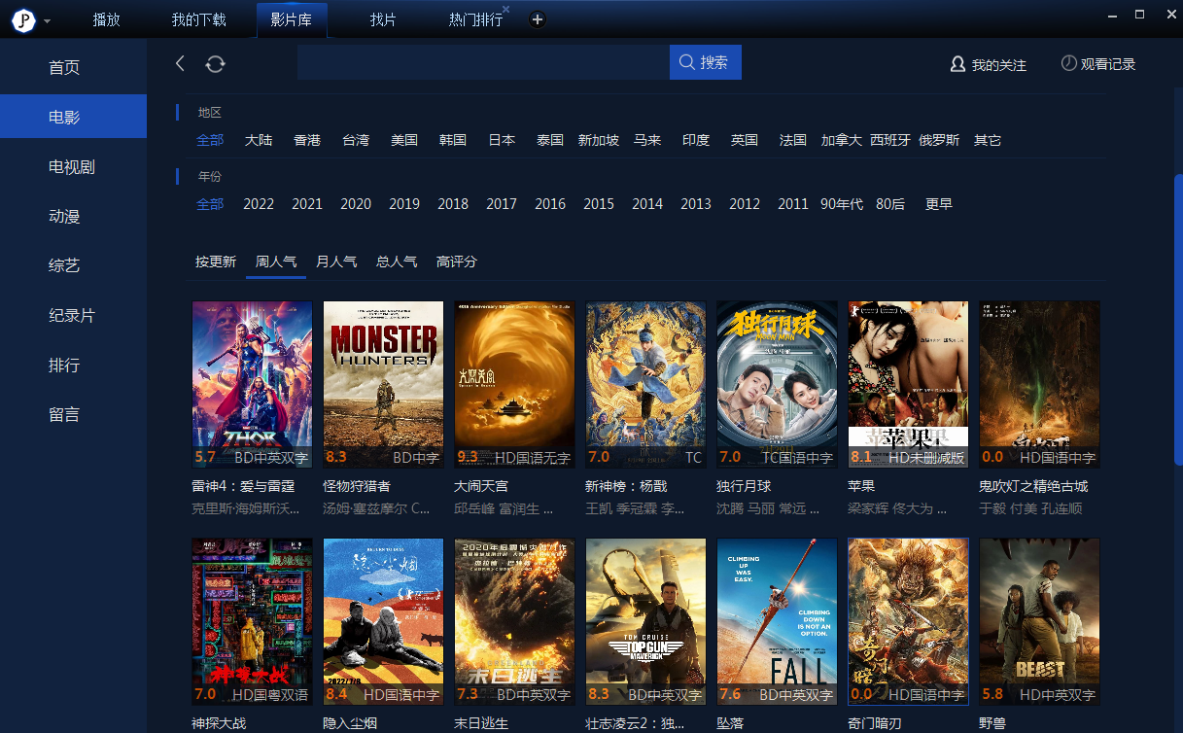Screen dimensions: 1183x733
Task: Select the 影片库 tab
Action: [292, 19]
